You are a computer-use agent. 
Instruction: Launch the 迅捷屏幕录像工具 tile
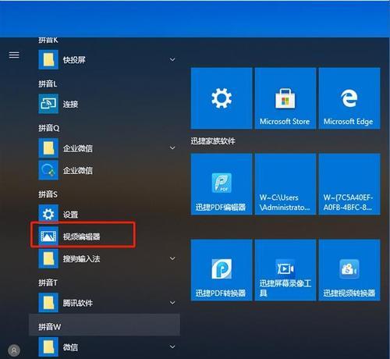[285, 270]
